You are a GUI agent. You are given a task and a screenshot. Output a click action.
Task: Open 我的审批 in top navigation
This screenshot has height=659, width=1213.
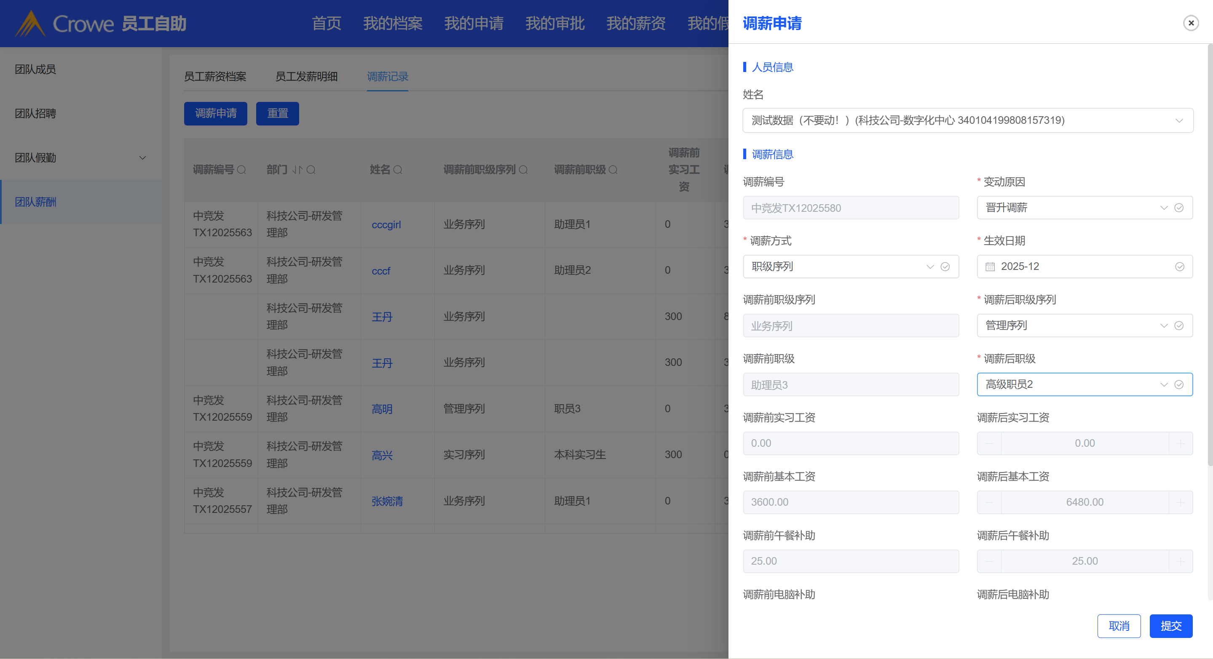coord(555,23)
